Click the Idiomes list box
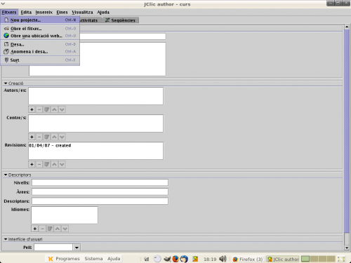 coord(65,215)
